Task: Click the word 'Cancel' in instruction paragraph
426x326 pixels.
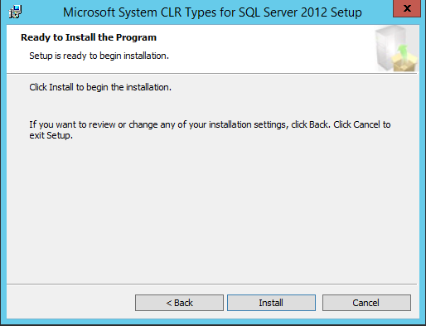Action: (x=366, y=124)
